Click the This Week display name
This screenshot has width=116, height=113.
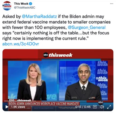pos(21,4)
